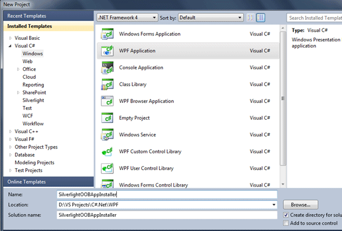Image resolution: width=342 pixels, height=231 pixels.
Task: Expand the Test Projects node arrow
Action: pos(10,170)
